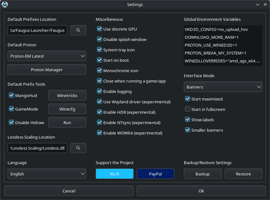The width and height of the screenshot is (270, 200).
Task: Open Proton Manager
Action: [47, 70]
